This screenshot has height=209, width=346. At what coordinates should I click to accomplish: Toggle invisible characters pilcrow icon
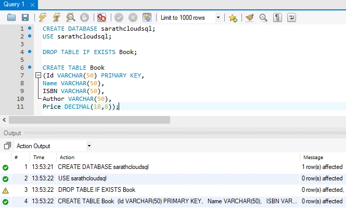[277, 18]
